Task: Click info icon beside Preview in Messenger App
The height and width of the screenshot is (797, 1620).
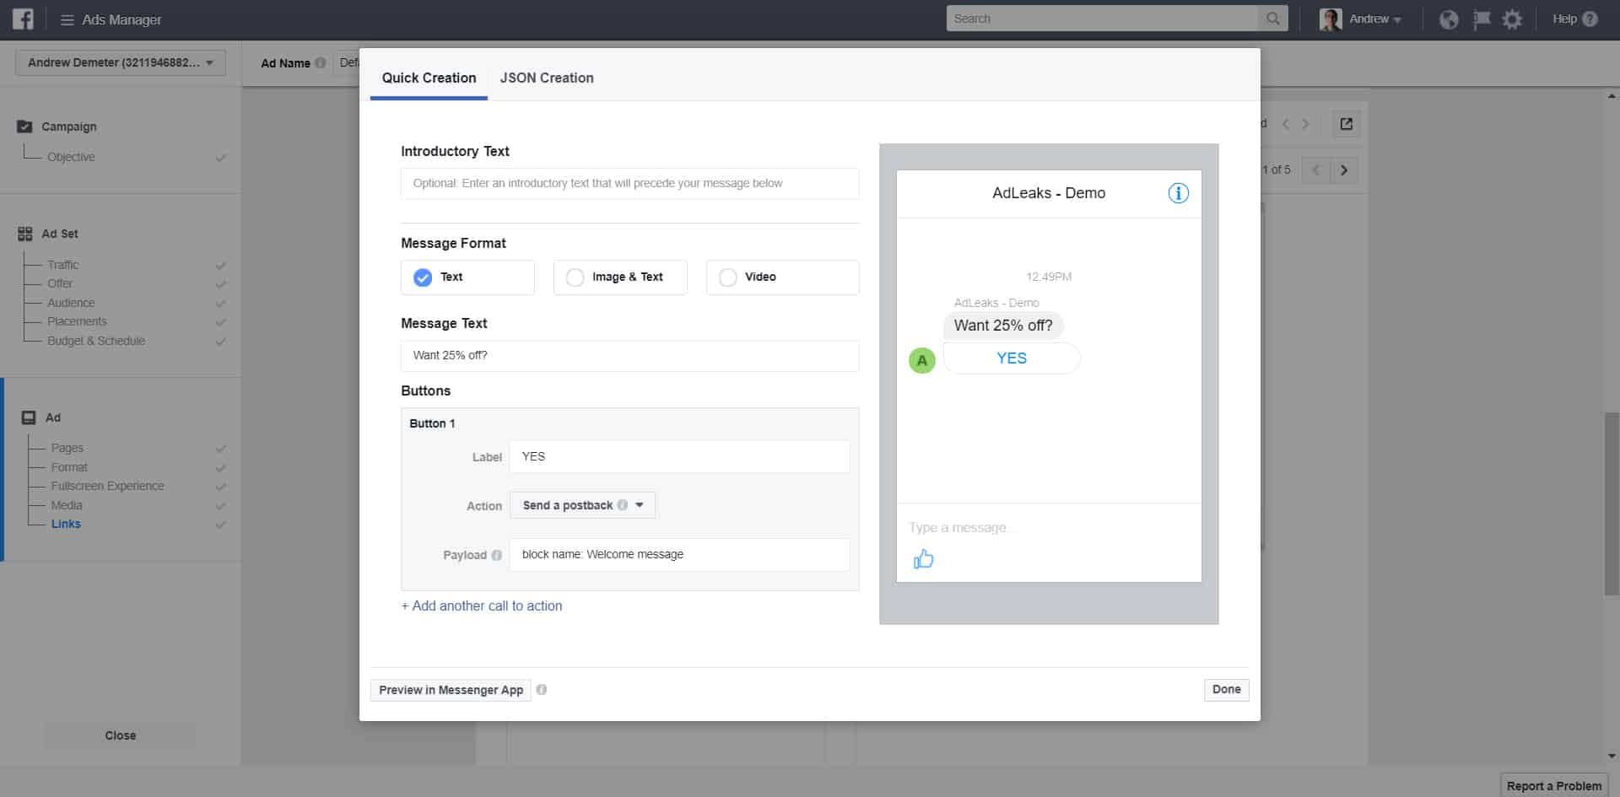Action: tap(542, 690)
